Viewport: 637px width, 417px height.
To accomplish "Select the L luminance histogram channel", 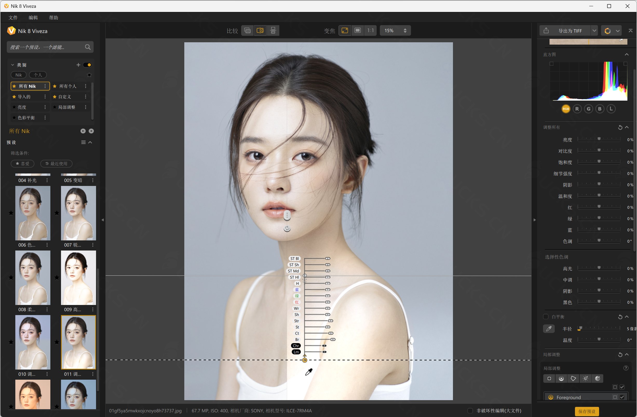I will (x=611, y=109).
